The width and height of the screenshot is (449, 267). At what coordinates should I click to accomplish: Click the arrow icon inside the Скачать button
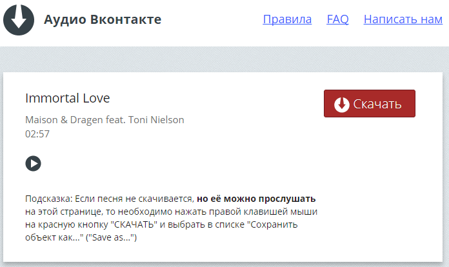pyautogui.click(x=341, y=104)
